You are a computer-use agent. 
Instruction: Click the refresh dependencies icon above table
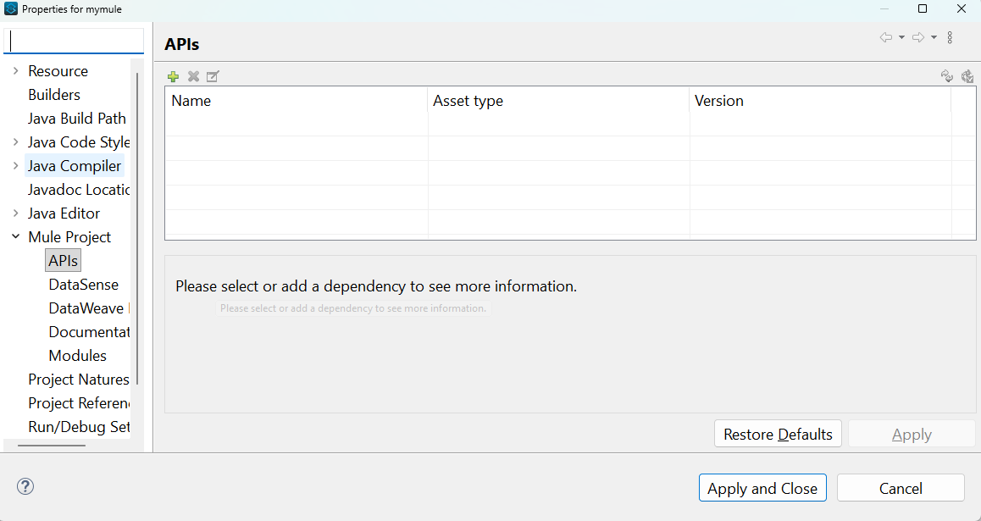pos(947,77)
